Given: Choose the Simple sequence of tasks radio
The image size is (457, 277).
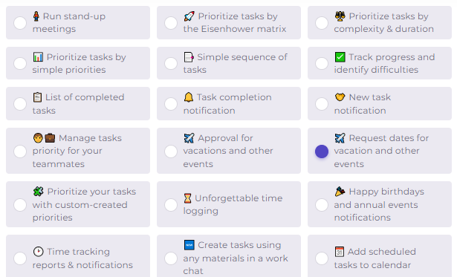Looking at the screenshot, I should [x=171, y=63].
